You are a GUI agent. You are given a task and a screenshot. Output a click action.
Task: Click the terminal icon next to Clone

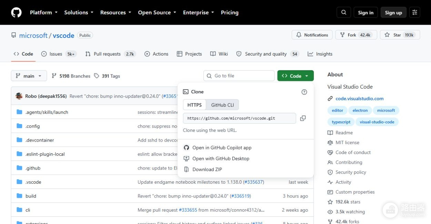(x=186, y=92)
